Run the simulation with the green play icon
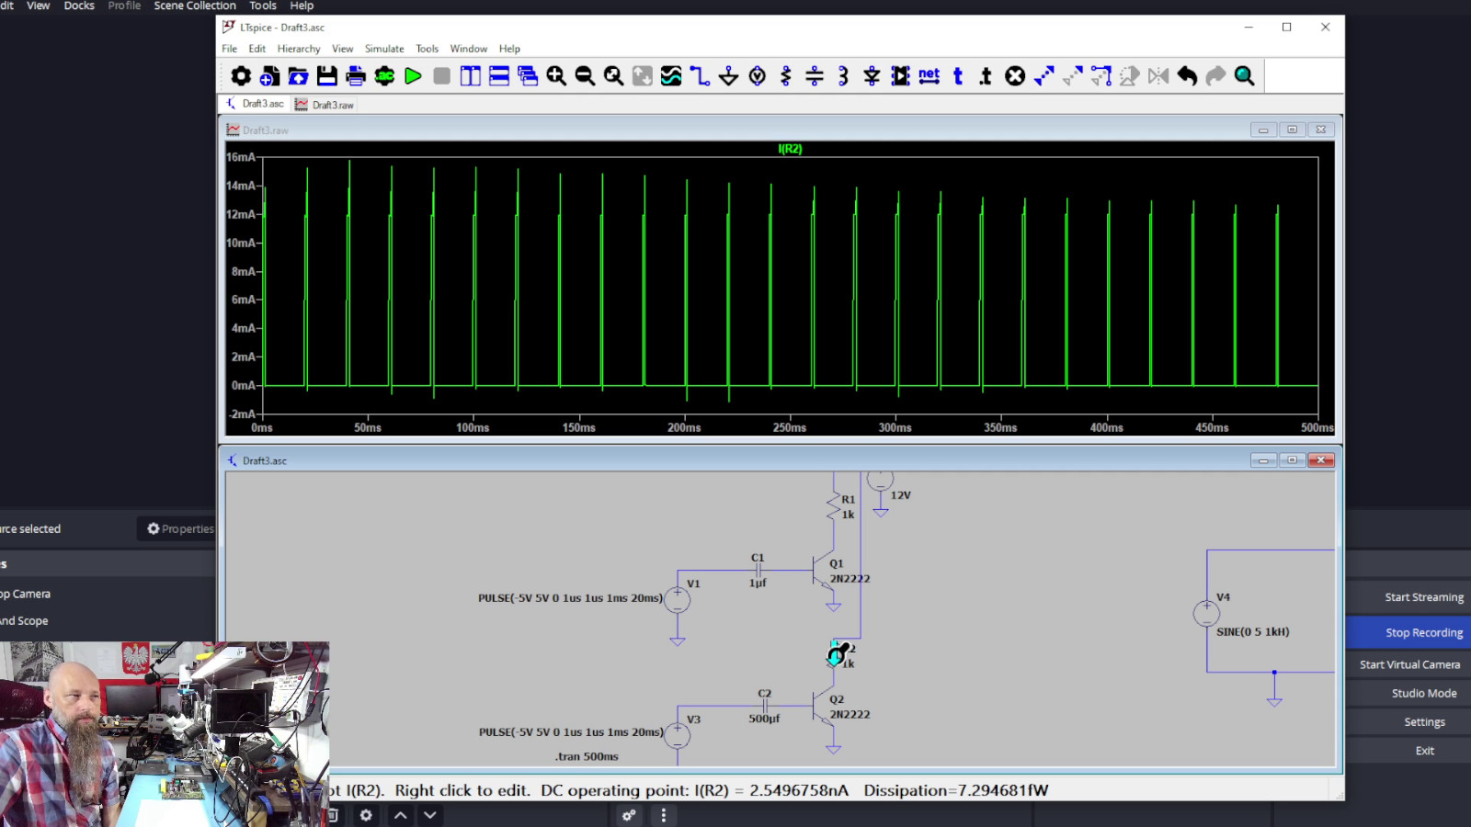This screenshot has width=1471, height=827. pos(413,76)
